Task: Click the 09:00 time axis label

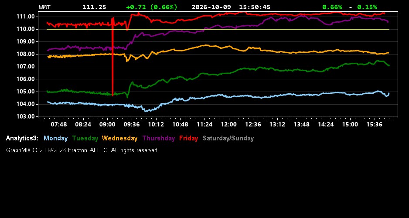Action: click(107, 124)
